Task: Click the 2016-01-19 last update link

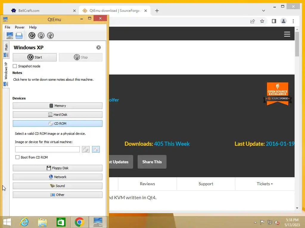Action: [x=280, y=144]
